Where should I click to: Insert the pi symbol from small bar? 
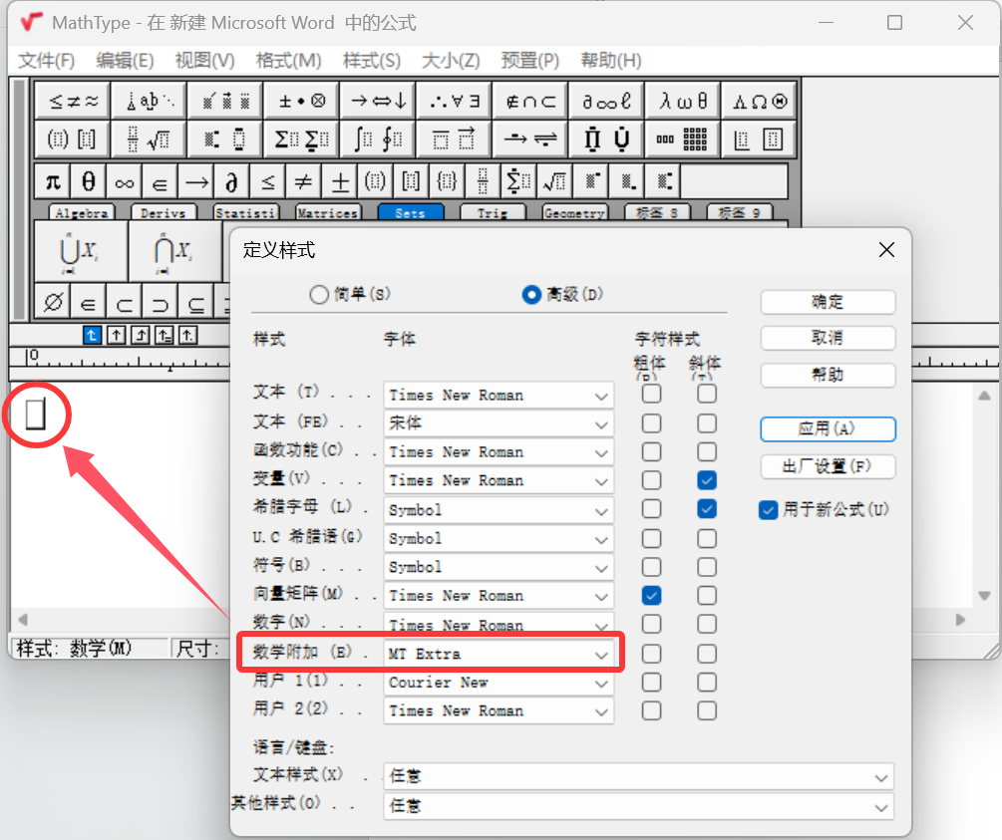pyautogui.click(x=53, y=182)
